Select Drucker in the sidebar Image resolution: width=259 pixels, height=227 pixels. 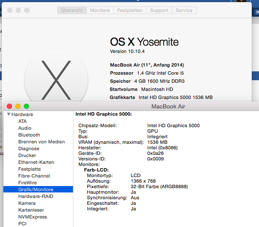coord(27,155)
